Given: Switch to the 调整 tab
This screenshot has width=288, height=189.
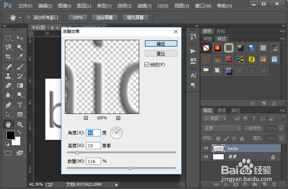Looking at the screenshot, I should click(x=208, y=39).
